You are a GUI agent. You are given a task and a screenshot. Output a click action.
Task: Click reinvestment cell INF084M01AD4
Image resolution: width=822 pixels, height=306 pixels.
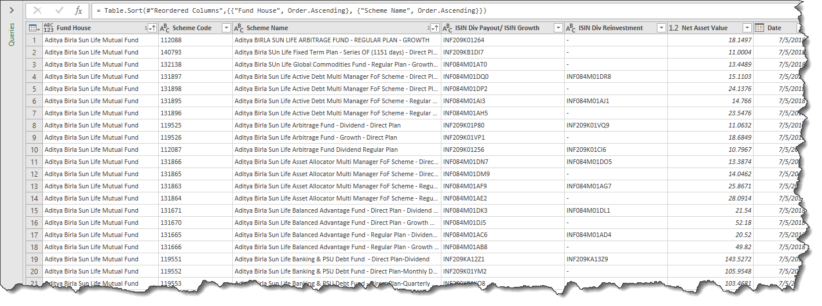[616, 235]
